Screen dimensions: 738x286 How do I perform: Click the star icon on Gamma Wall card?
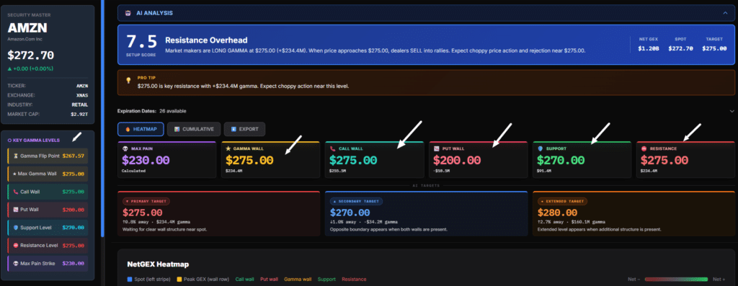click(228, 148)
